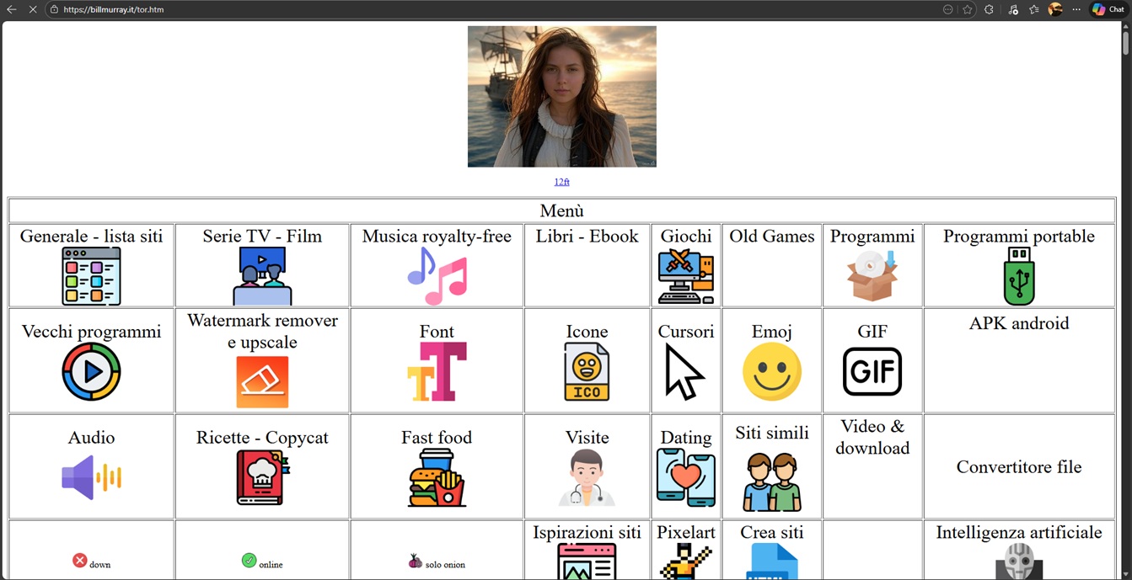
Task: Open the Convertitore file link
Action: [x=1018, y=467]
